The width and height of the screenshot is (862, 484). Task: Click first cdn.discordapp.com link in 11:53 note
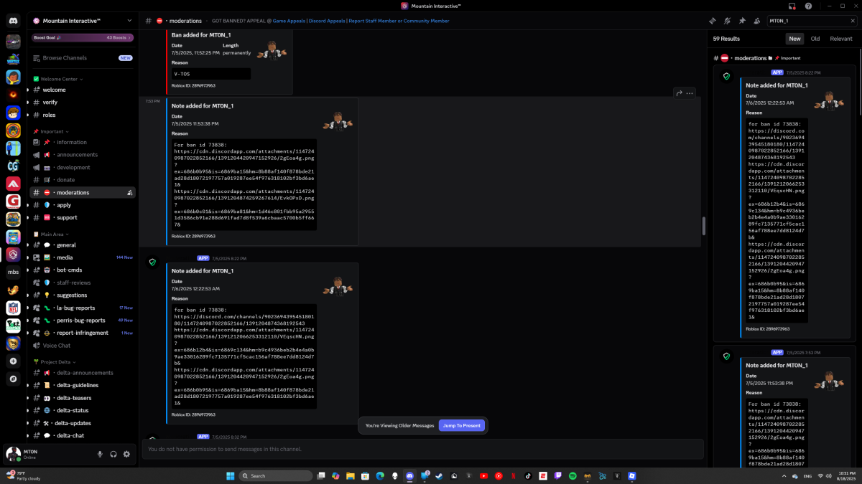click(x=244, y=158)
